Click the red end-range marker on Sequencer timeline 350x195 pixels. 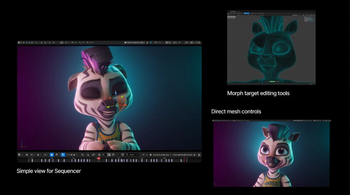pyautogui.click(x=184, y=160)
